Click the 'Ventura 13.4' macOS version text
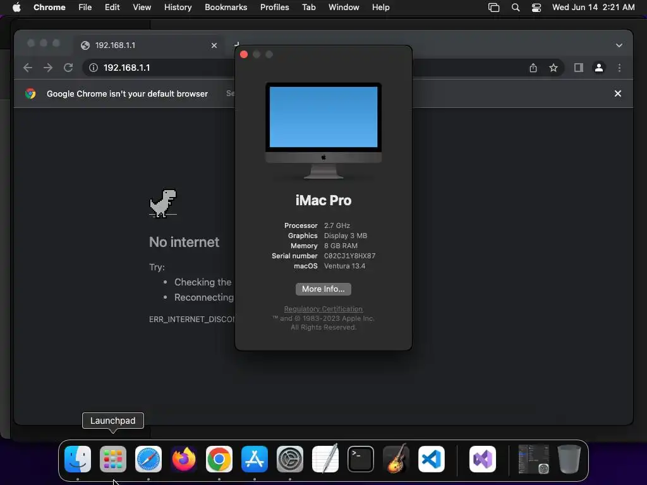 click(x=344, y=266)
